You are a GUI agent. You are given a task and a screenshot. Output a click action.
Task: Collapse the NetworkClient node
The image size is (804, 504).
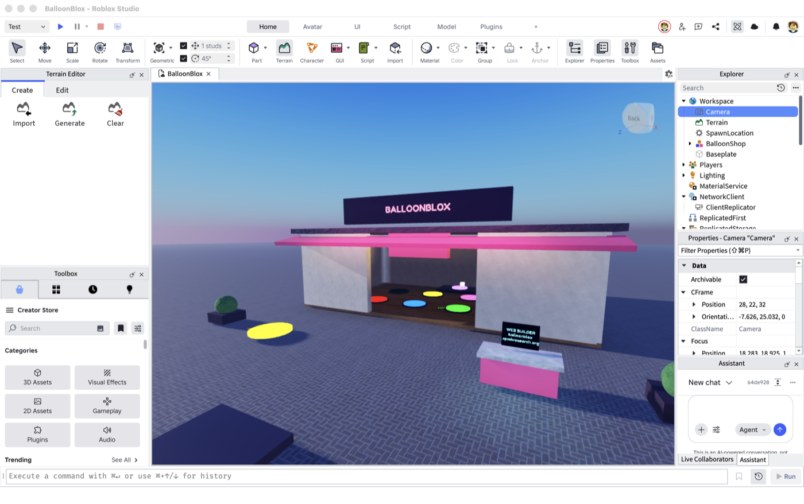point(683,196)
